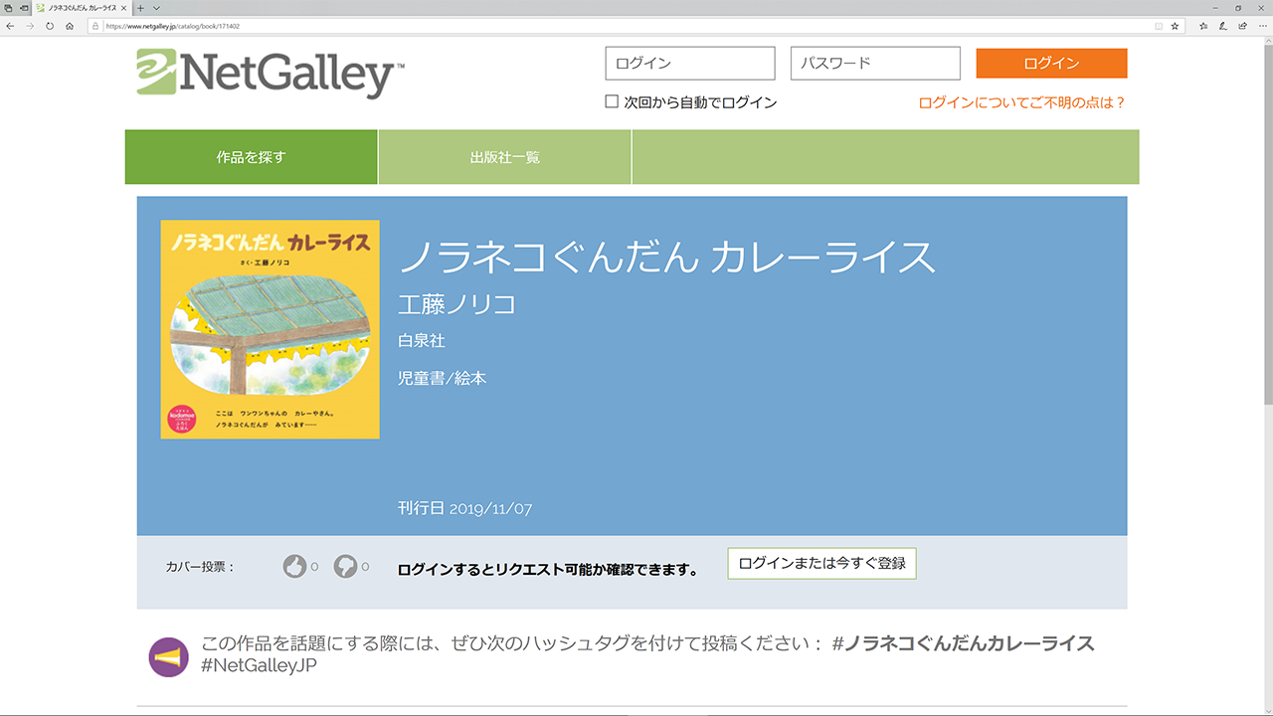The height and width of the screenshot is (716, 1273).
Task: Check the 次回から自動でログイン checkbox
Action: [x=612, y=101]
